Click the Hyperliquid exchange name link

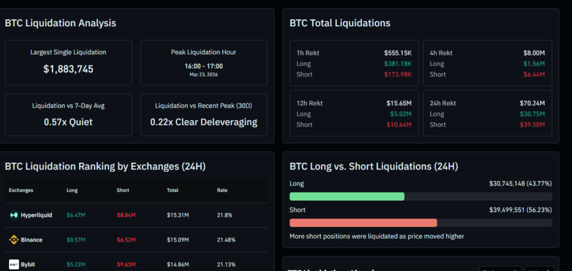(x=36, y=215)
